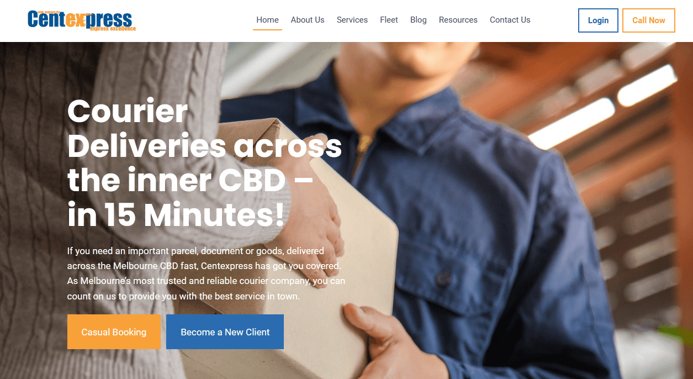Navigate to Contact Us
The height and width of the screenshot is (379, 693).
[x=510, y=20]
